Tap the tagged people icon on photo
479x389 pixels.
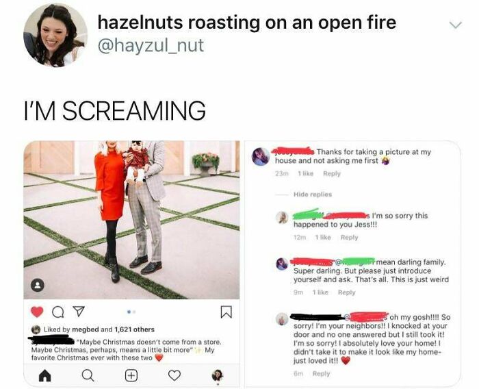coord(38,286)
